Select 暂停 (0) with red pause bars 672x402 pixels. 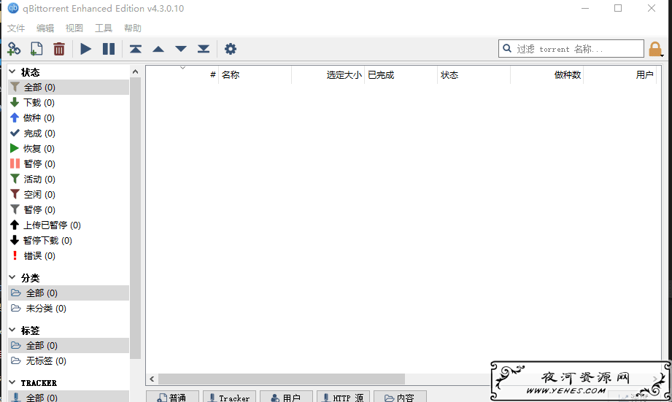pyautogui.click(x=69, y=164)
